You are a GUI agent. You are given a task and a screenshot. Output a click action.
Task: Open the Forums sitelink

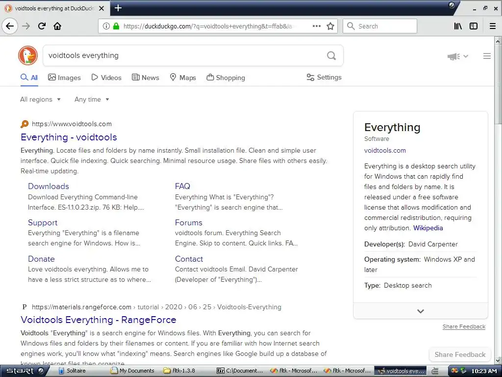(189, 222)
